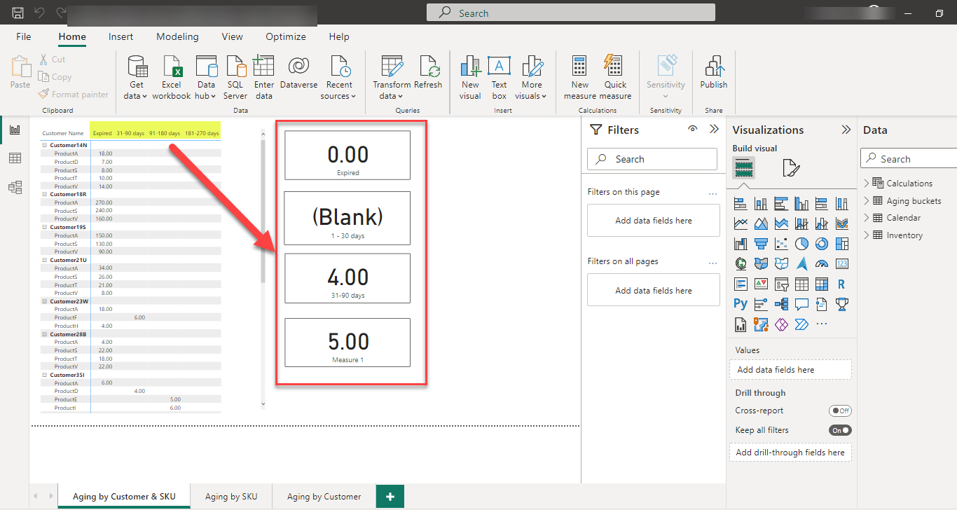
Task: Open the File menu
Action: point(24,36)
